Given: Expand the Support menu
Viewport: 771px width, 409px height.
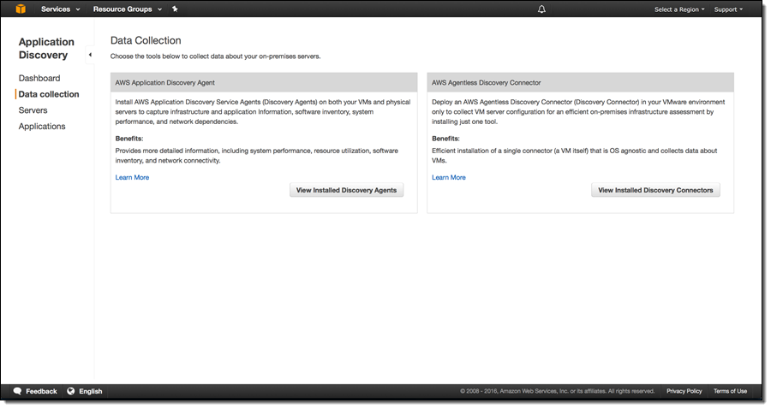Looking at the screenshot, I should [x=728, y=9].
